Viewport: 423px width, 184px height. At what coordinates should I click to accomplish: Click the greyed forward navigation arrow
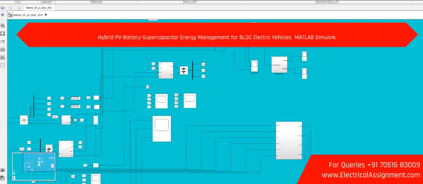(11, 8)
